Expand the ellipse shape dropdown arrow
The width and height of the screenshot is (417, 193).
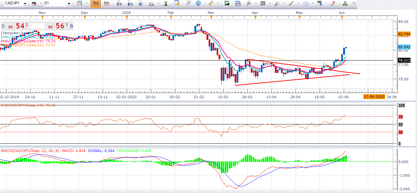pos(312,4)
